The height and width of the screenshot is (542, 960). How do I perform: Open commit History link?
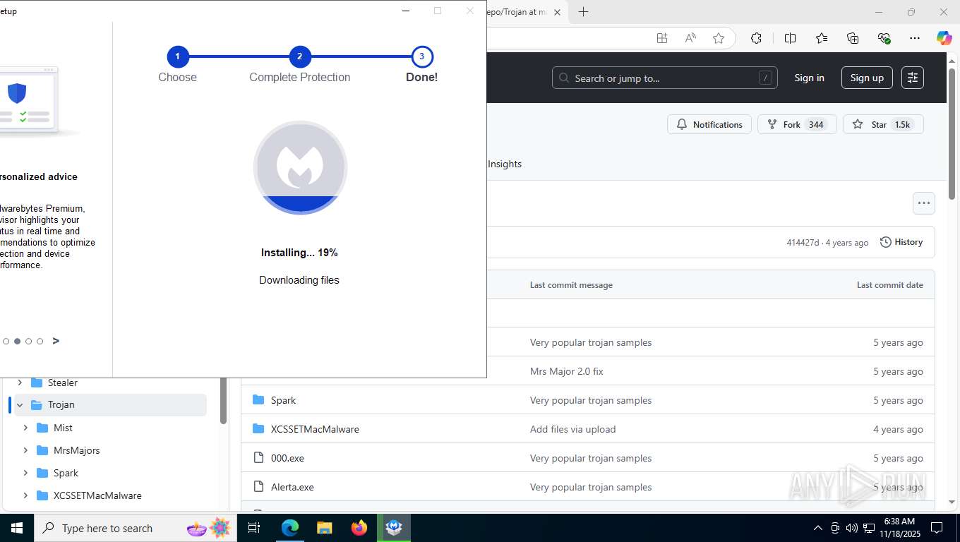click(901, 242)
